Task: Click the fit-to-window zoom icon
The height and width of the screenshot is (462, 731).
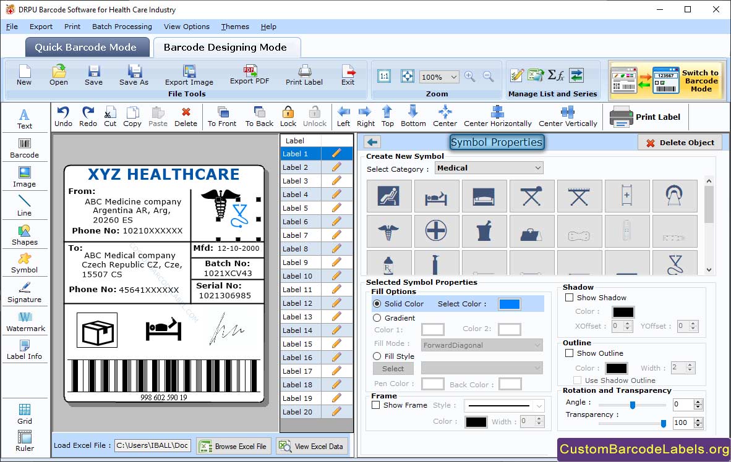Action: (408, 77)
